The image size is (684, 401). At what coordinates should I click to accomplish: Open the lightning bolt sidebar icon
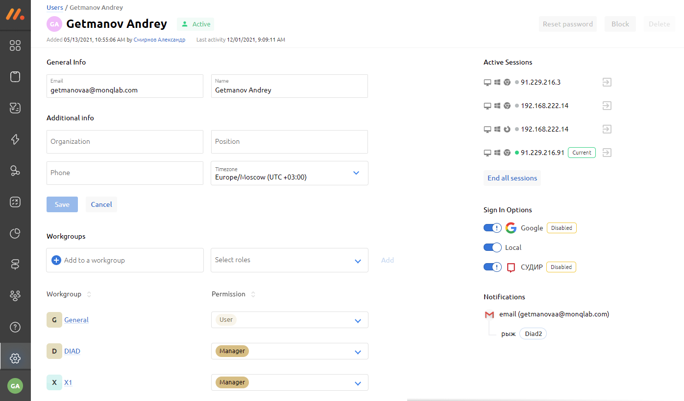click(x=15, y=139)
